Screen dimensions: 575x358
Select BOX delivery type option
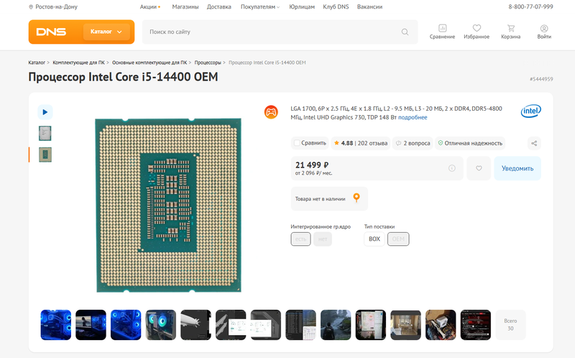pos(374,239)
